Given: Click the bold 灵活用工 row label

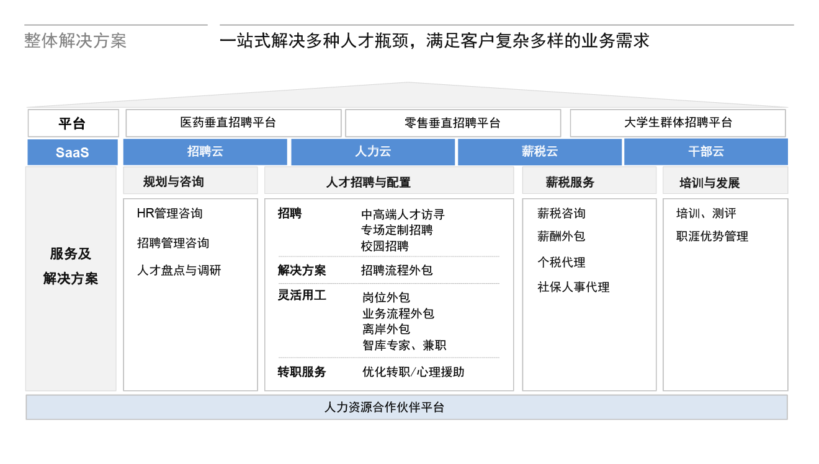Looking at the screenshot, I should [302, 295].
